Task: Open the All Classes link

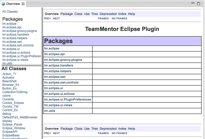Action: point(10,12)
